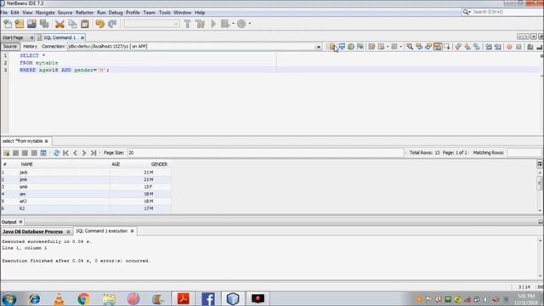Screen dimensions: 544x306
Task: Click the Page Size input field
Action: pyautogui.click(x=264, y=153)
